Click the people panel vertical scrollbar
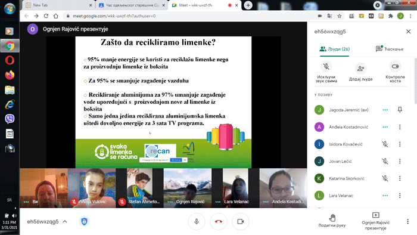This screenshot has height=235, width=417. tap(415, 81)
